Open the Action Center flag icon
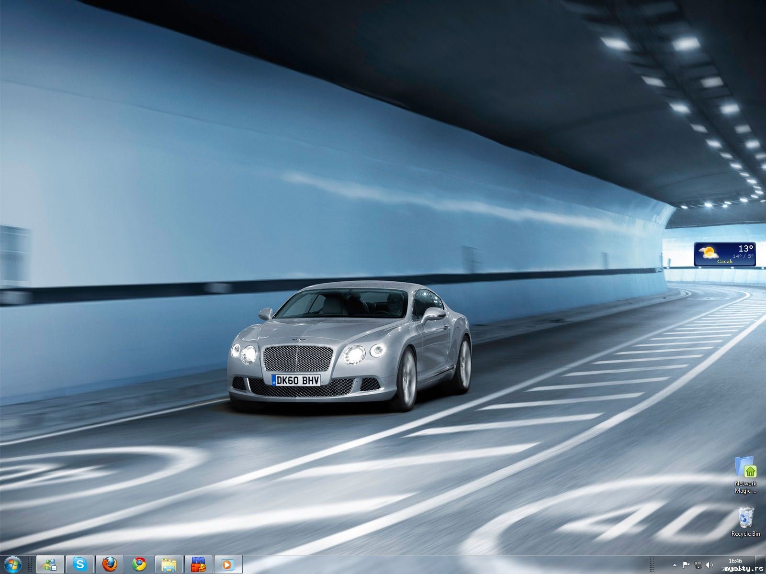This screenshot has height=574, width=766. coord(686,565)
